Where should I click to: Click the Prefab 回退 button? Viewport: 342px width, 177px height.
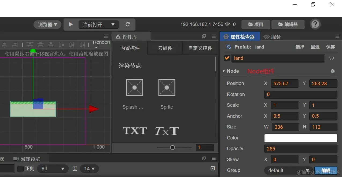point(315,47)
